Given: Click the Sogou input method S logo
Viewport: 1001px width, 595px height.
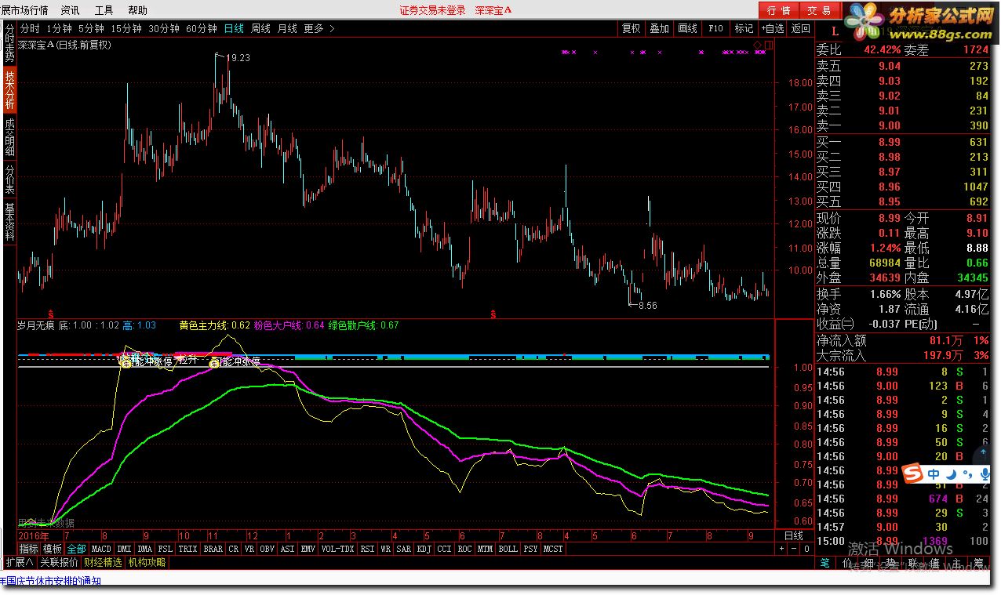Looking at the screenshot, I should coord(912,474).
